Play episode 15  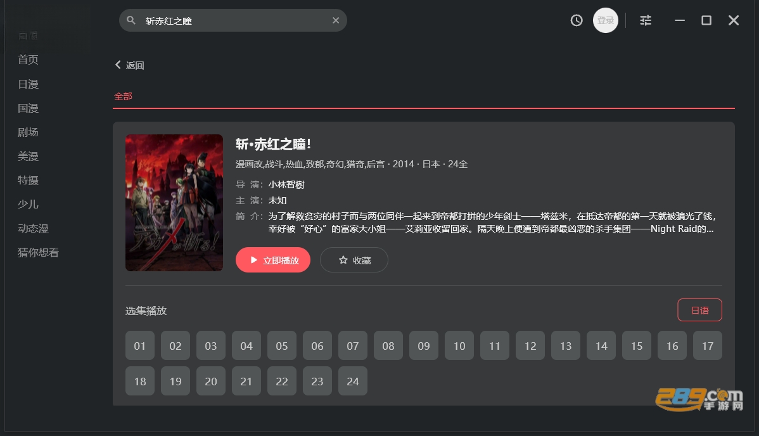pyautogui.click(x=637, y=346)
